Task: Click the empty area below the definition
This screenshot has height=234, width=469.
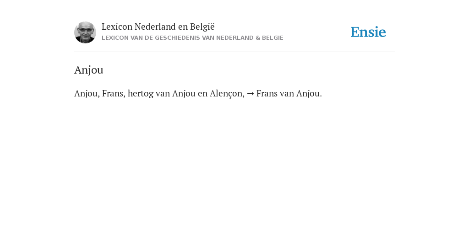Action: tap(234, 164)
